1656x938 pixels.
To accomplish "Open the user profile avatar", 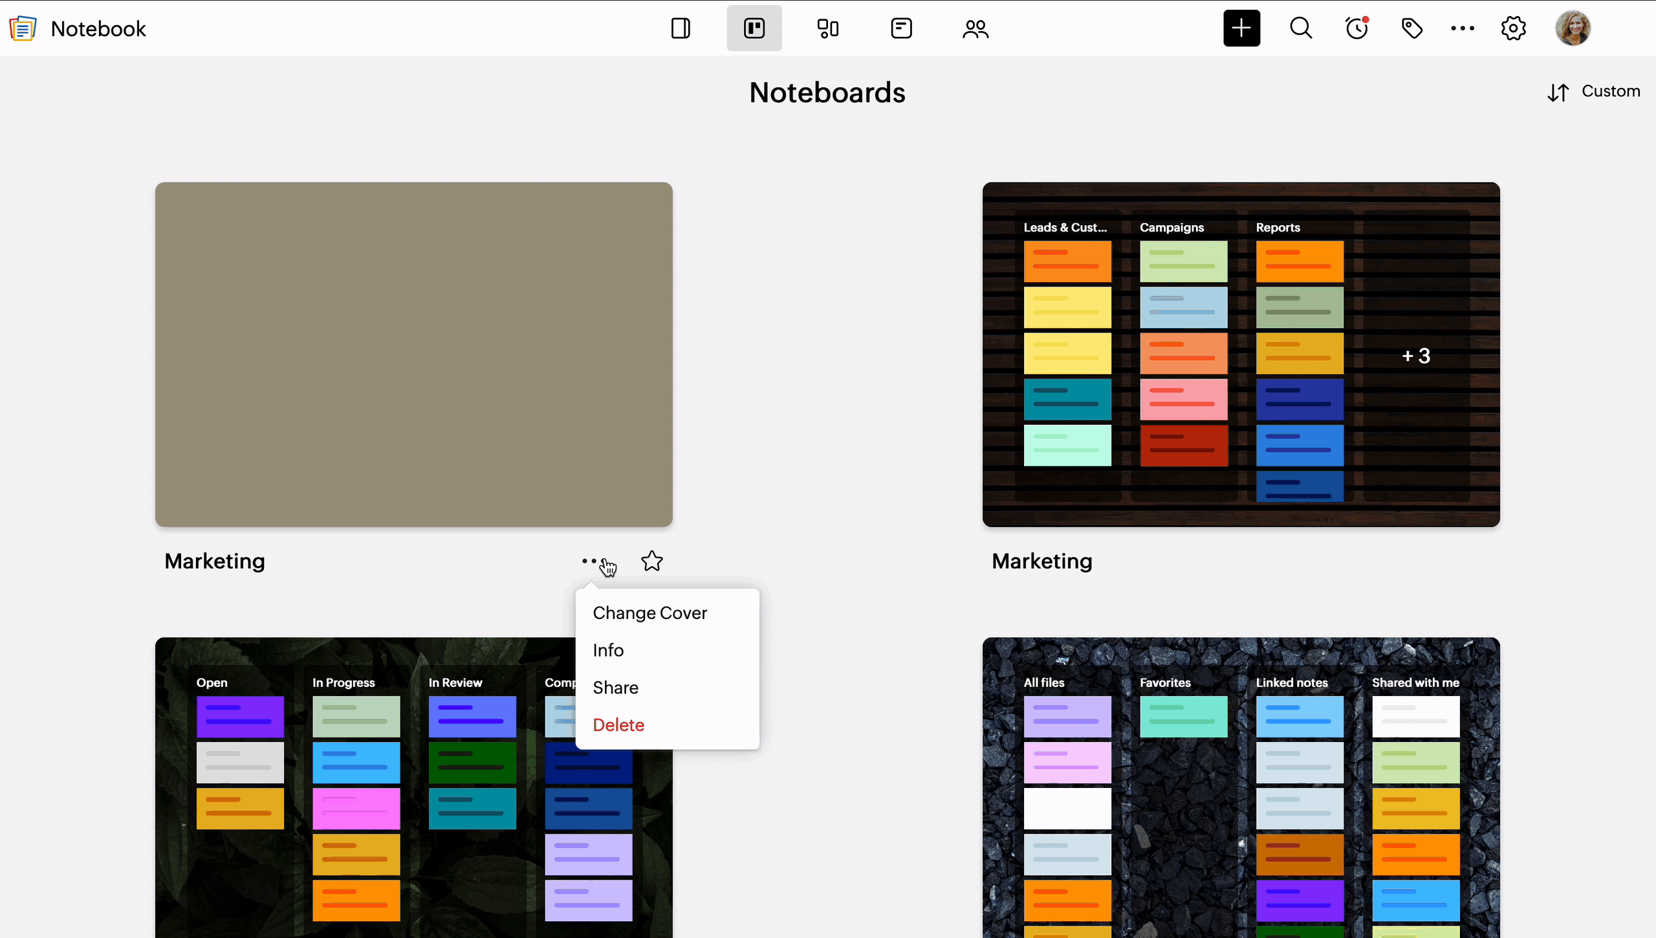I will coord(1573,28).
